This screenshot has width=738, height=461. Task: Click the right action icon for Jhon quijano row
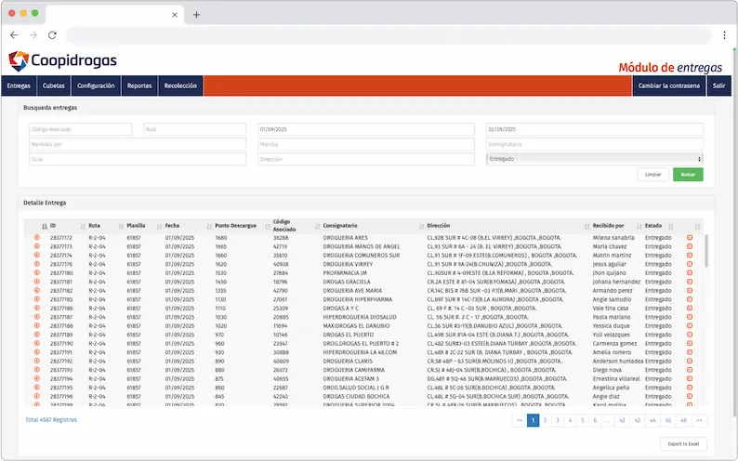690,271
